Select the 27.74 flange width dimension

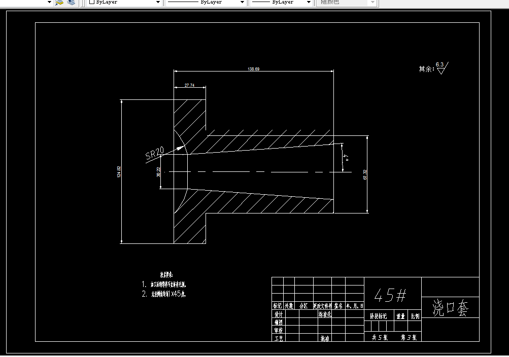coord(190,85)
